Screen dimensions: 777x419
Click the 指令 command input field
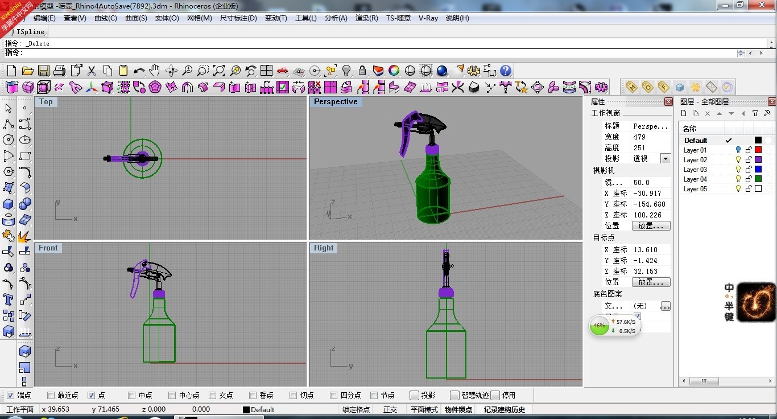point(370,52)
